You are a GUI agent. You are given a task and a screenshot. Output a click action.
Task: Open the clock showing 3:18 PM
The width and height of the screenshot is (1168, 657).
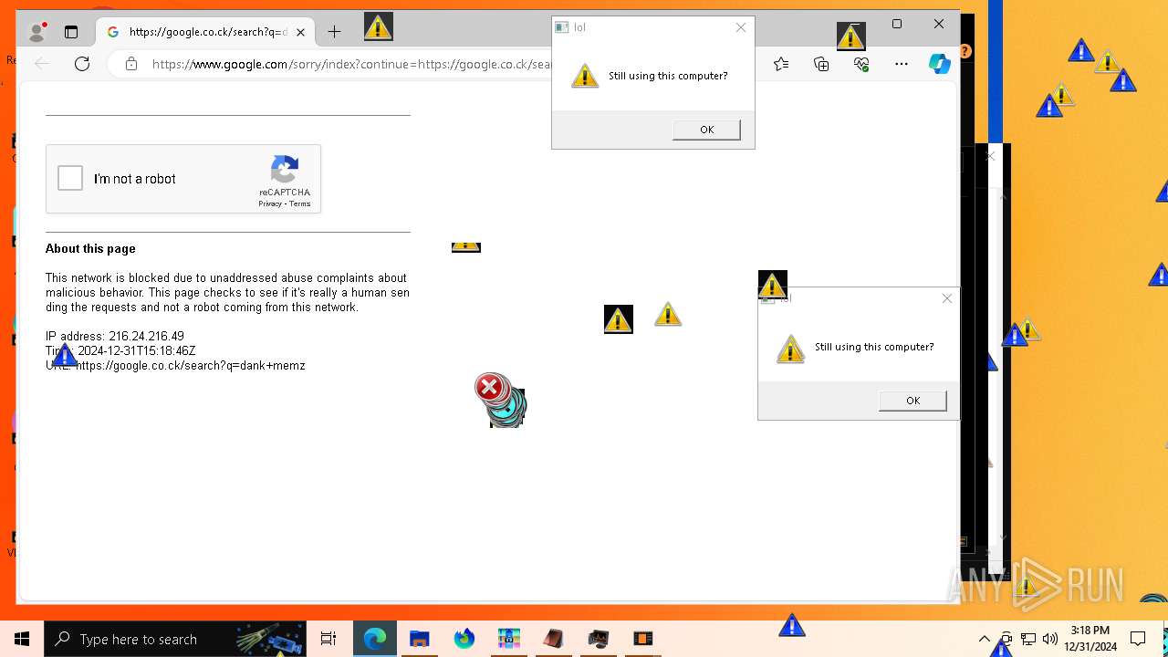click(x=1090, y=639)
